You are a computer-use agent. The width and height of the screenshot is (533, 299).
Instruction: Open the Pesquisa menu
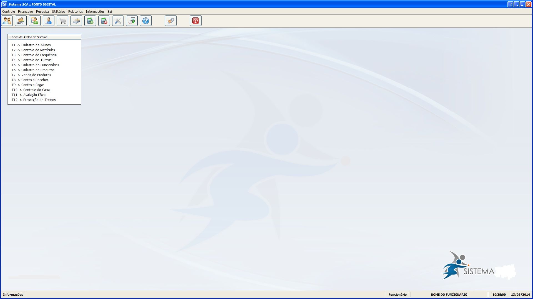point(42,12)
